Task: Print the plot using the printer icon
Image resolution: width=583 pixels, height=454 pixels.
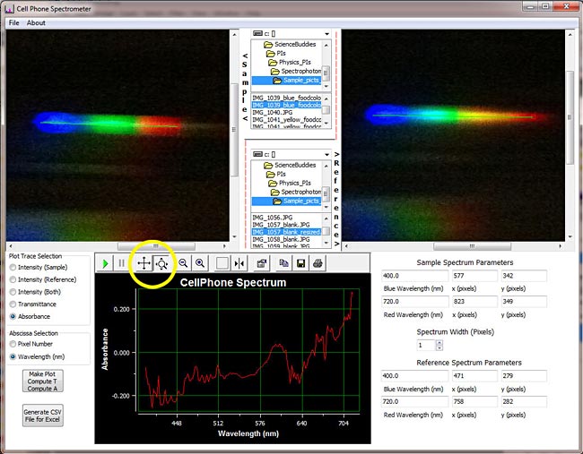Action: [x=318, y=263]
